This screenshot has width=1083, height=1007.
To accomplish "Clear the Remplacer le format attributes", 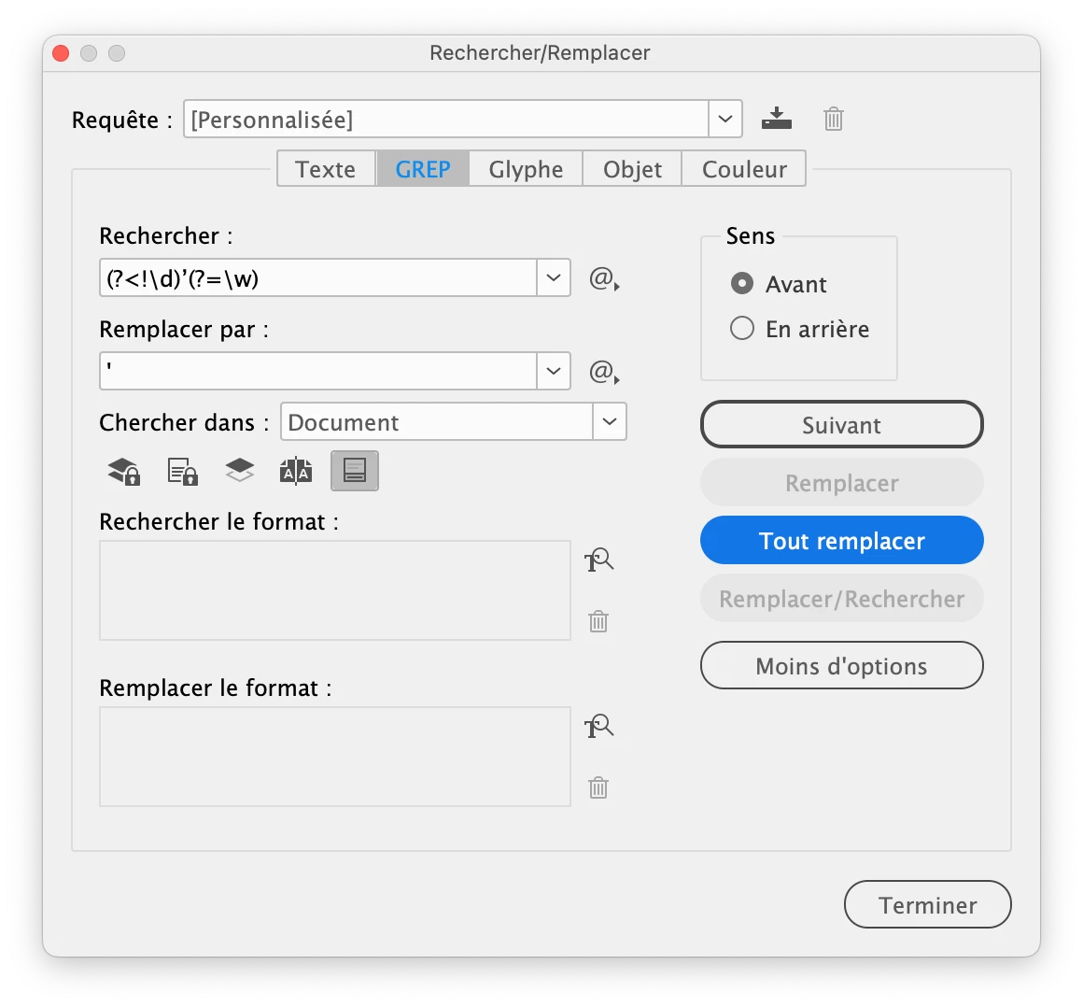I will click(598, 787).
